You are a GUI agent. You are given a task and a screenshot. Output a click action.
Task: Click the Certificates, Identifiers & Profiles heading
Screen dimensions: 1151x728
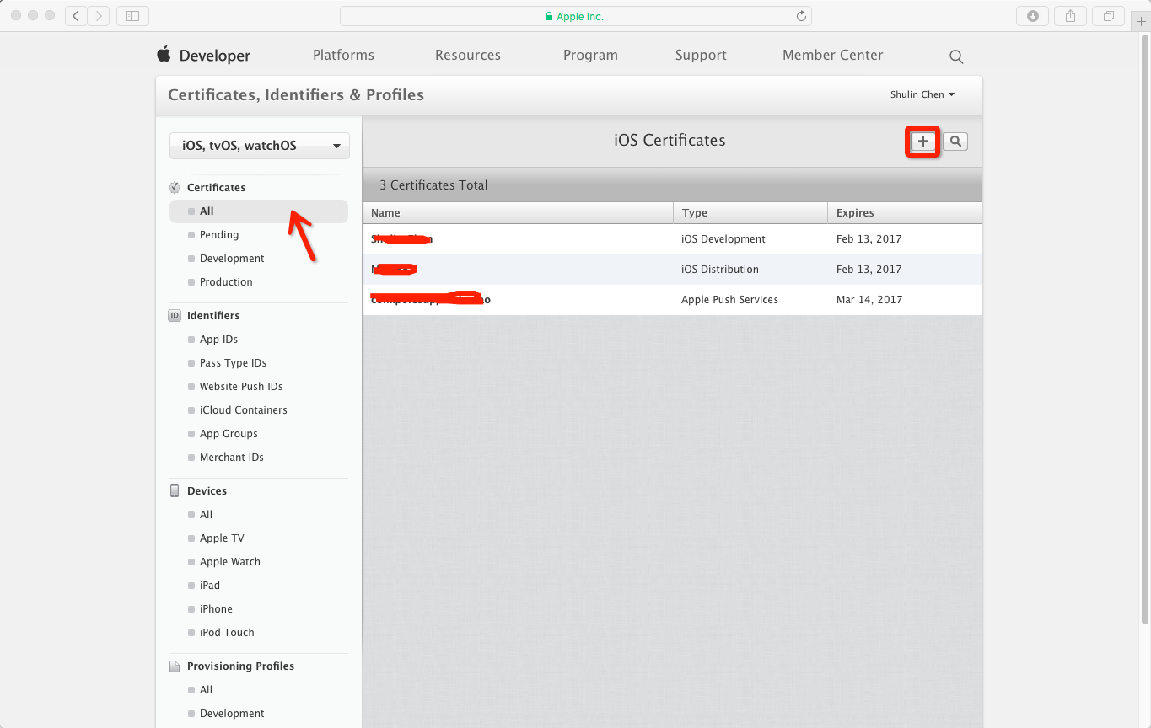tap(296, 95)
